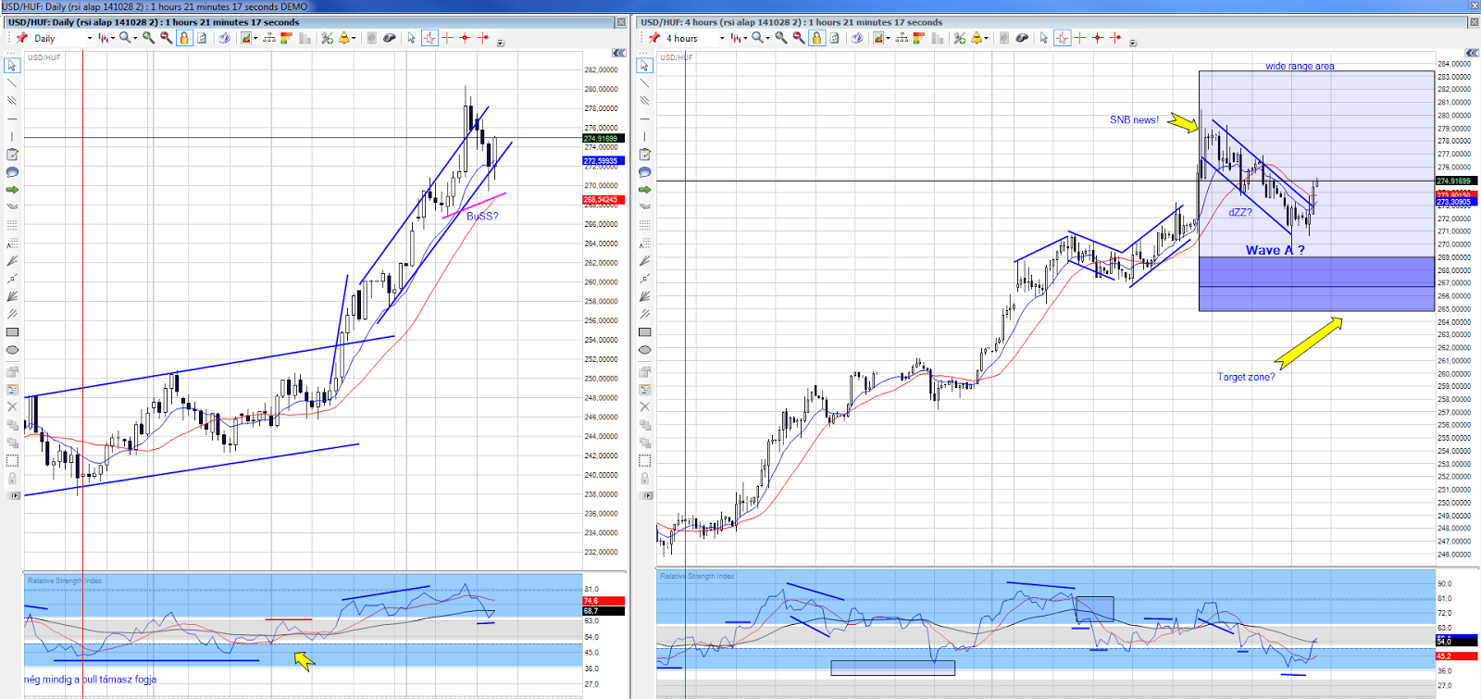The image size is (1481, 699).
Task: Click the refresh icon in the Daily chart toolbar
Action: pyautogui.click(x=202, y=38)
